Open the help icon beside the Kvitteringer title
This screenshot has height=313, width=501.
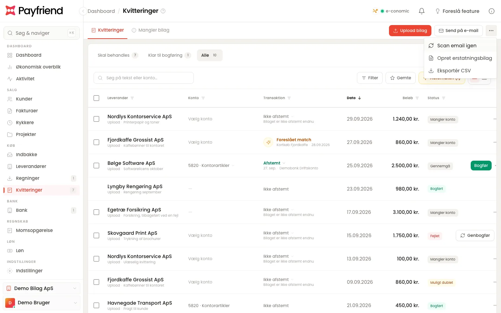[163, 11]
